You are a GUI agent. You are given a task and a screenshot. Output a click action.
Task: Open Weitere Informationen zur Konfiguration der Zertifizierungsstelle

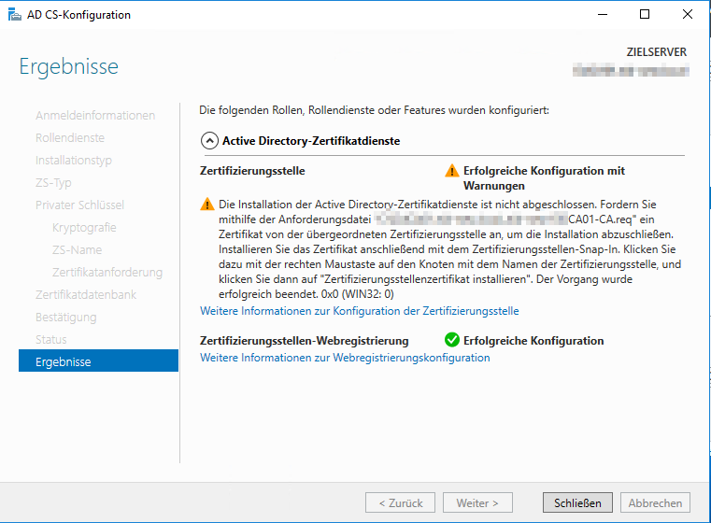point(360,311)
